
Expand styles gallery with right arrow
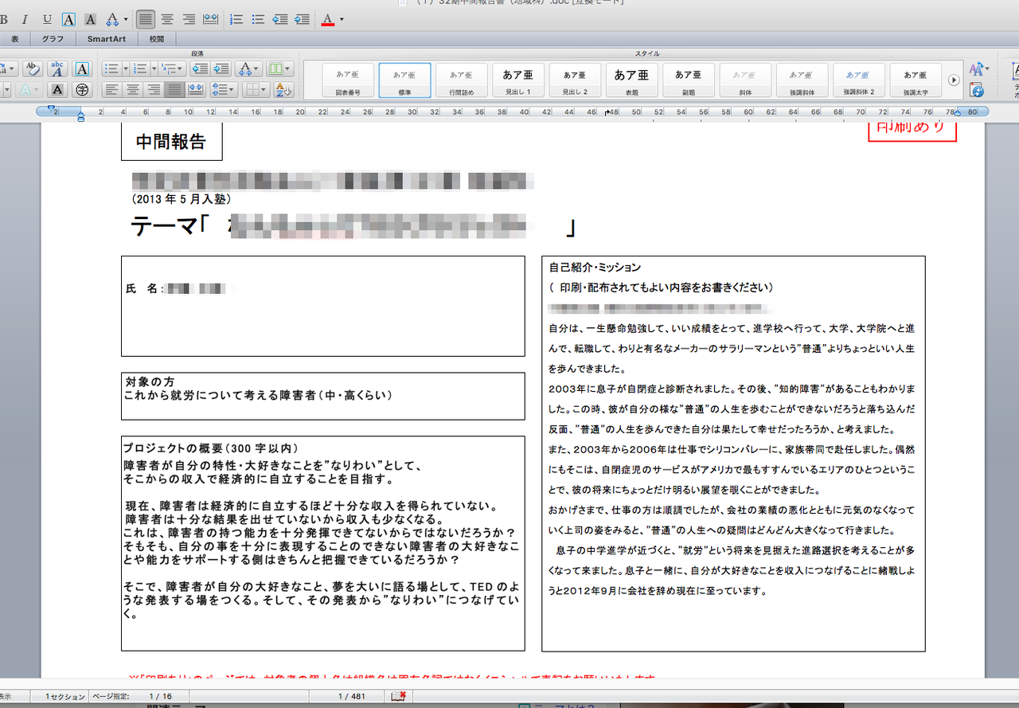click(x=955, y=80)
